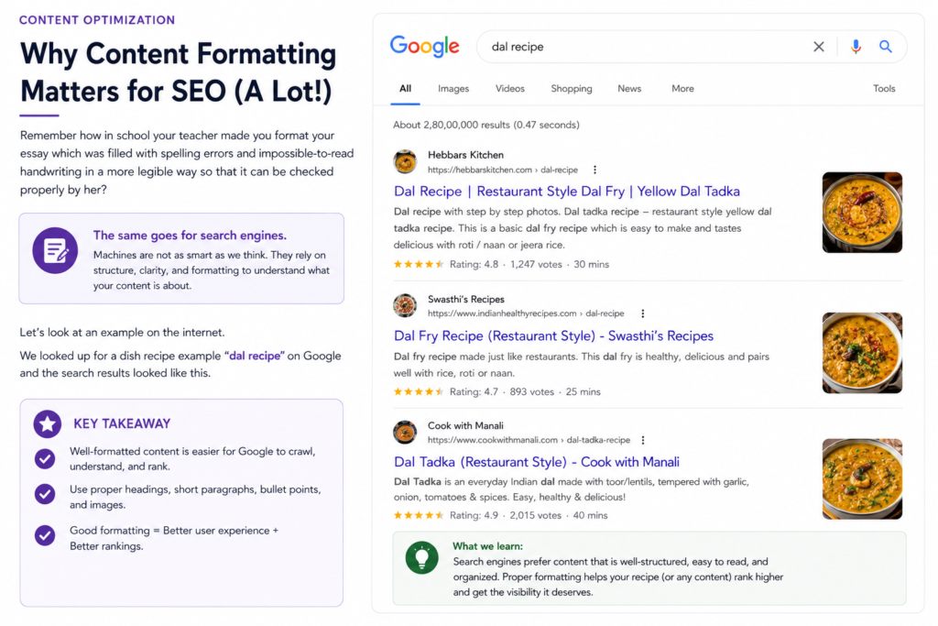Start voice search with the microphone icon
Viewport: 938px width, 626px height.
tap(856, 47)
